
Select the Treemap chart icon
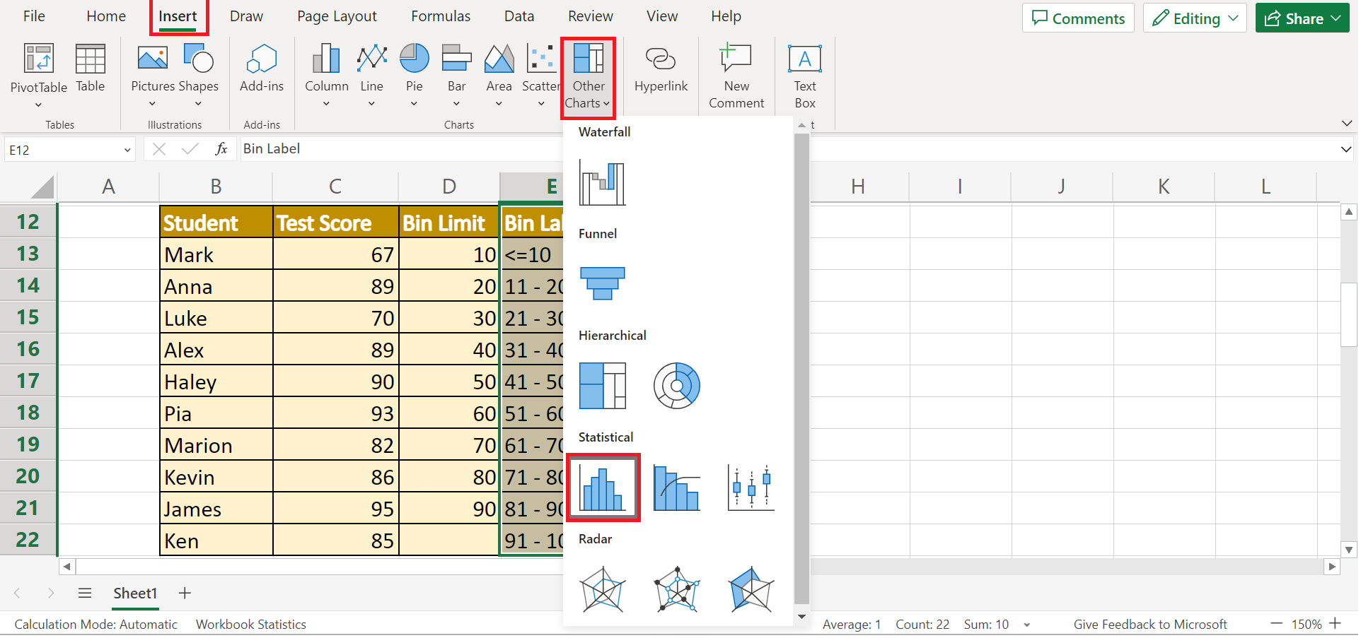[x=602, y=386]
